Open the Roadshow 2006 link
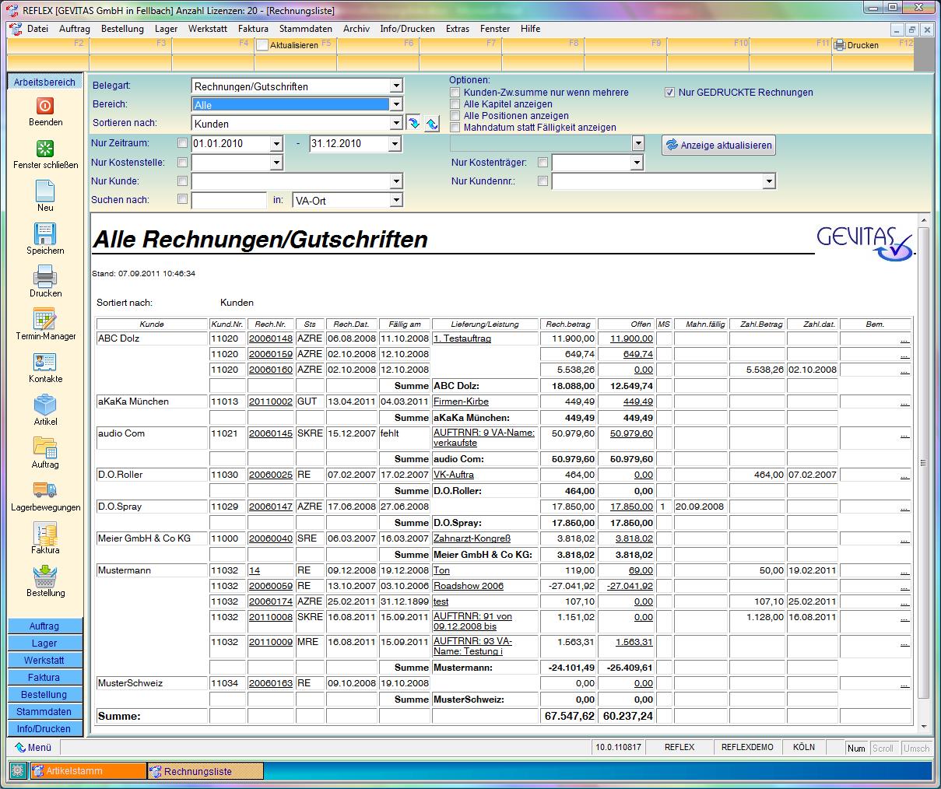The image size is (941, 789). pyautogui.click(x=469, y=586)
